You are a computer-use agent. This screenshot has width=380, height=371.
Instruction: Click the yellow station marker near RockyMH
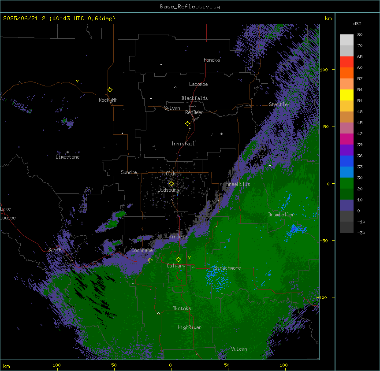click(x=110, y=90)
